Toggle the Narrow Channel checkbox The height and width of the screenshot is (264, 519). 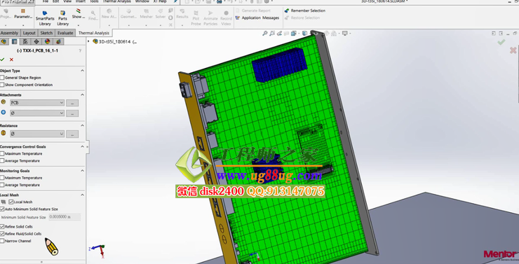coord(2,241)
